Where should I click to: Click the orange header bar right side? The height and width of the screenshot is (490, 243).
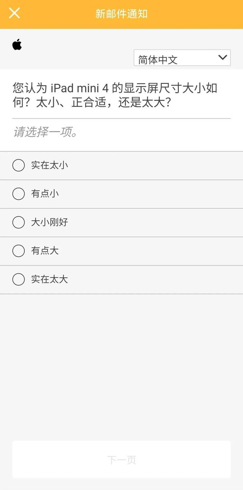(205, 14)
